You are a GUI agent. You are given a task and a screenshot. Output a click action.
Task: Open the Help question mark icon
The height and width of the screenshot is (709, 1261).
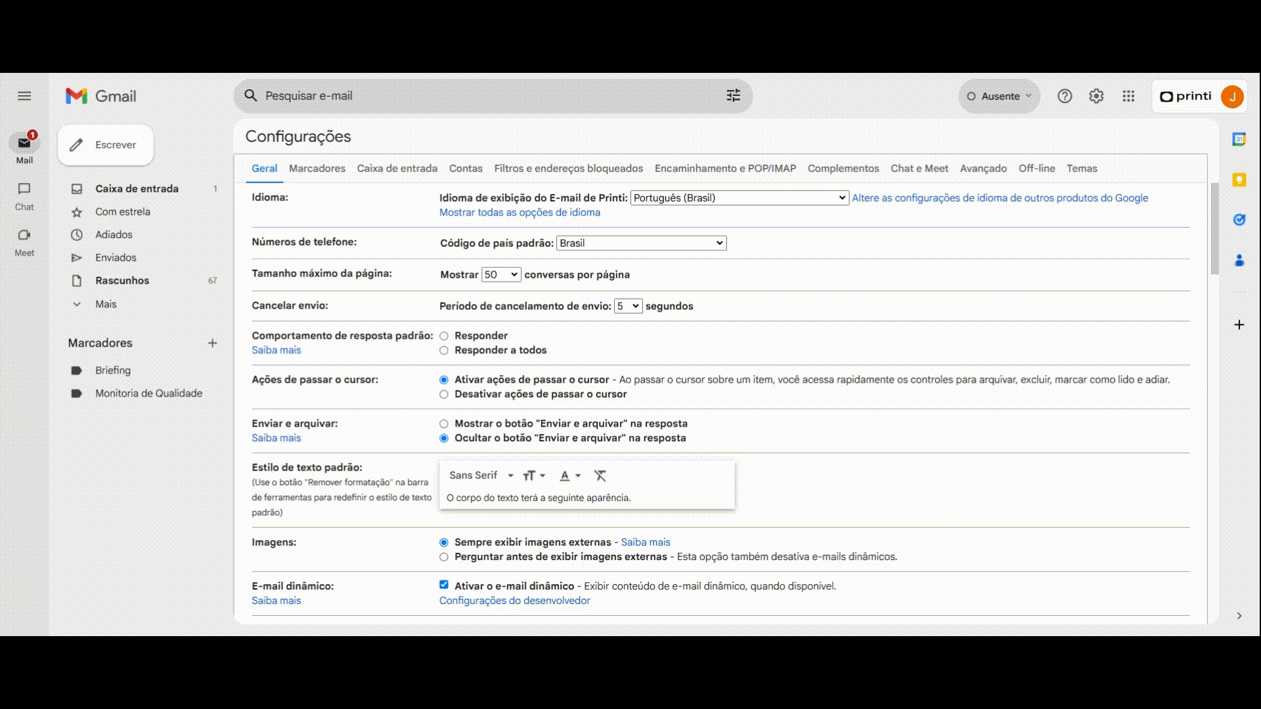(x=1065, y=97)
